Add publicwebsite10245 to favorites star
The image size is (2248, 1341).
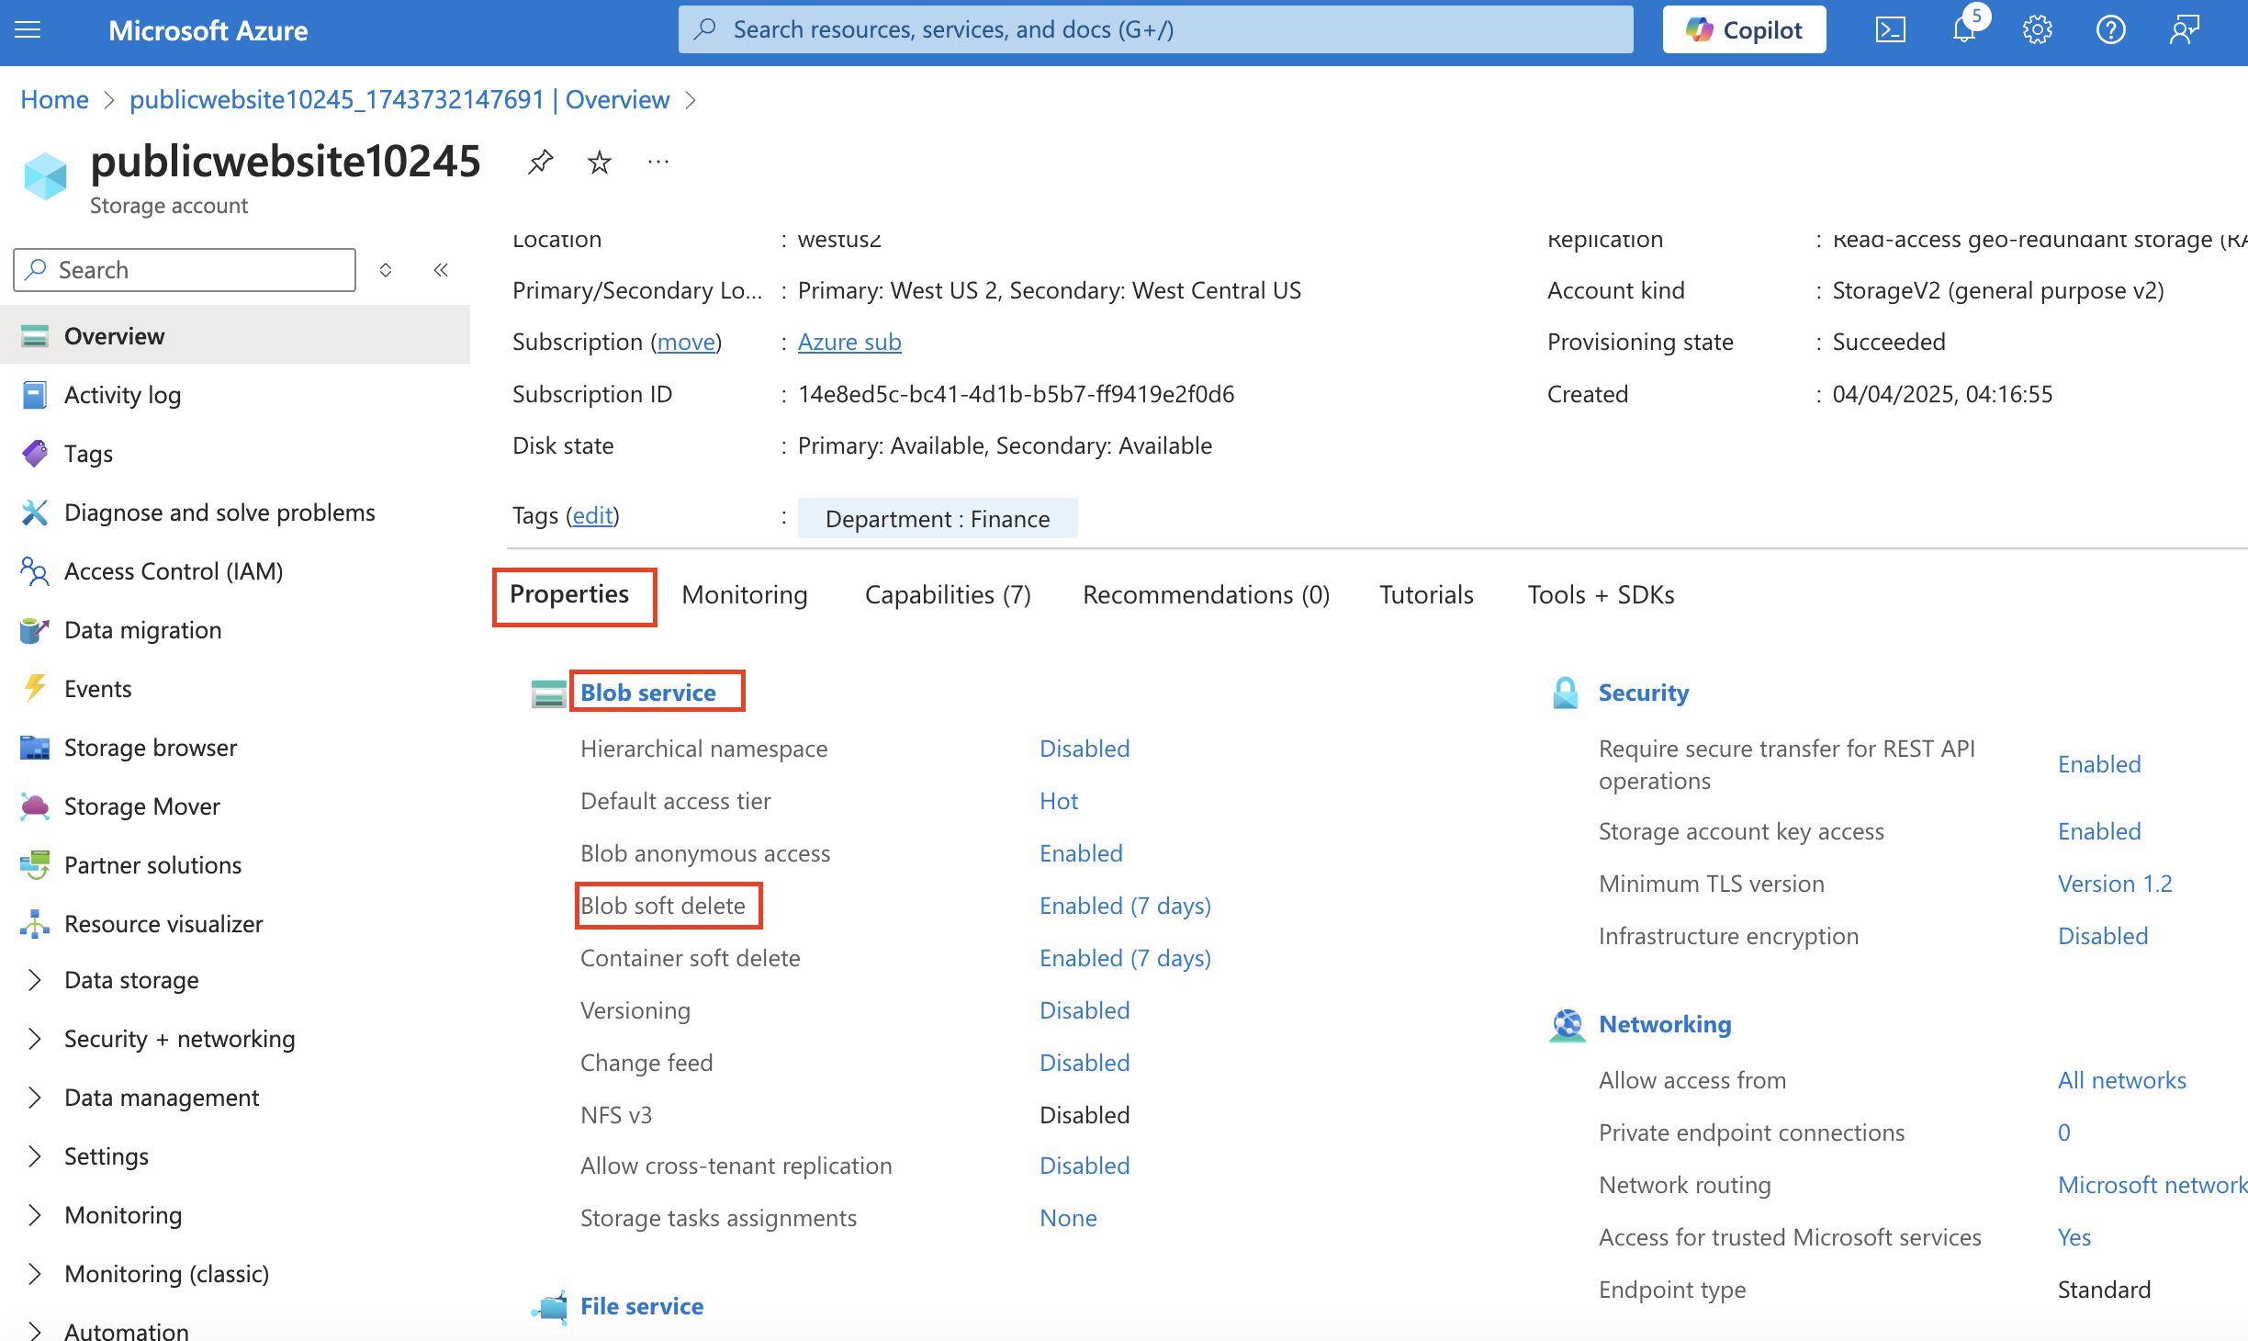600,163
